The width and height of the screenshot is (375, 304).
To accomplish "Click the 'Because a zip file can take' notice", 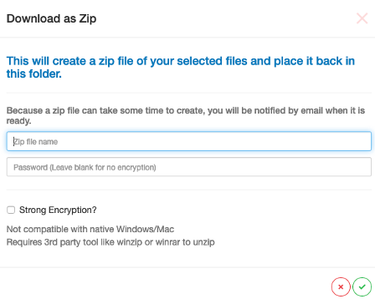I will (x=186, y=115).
